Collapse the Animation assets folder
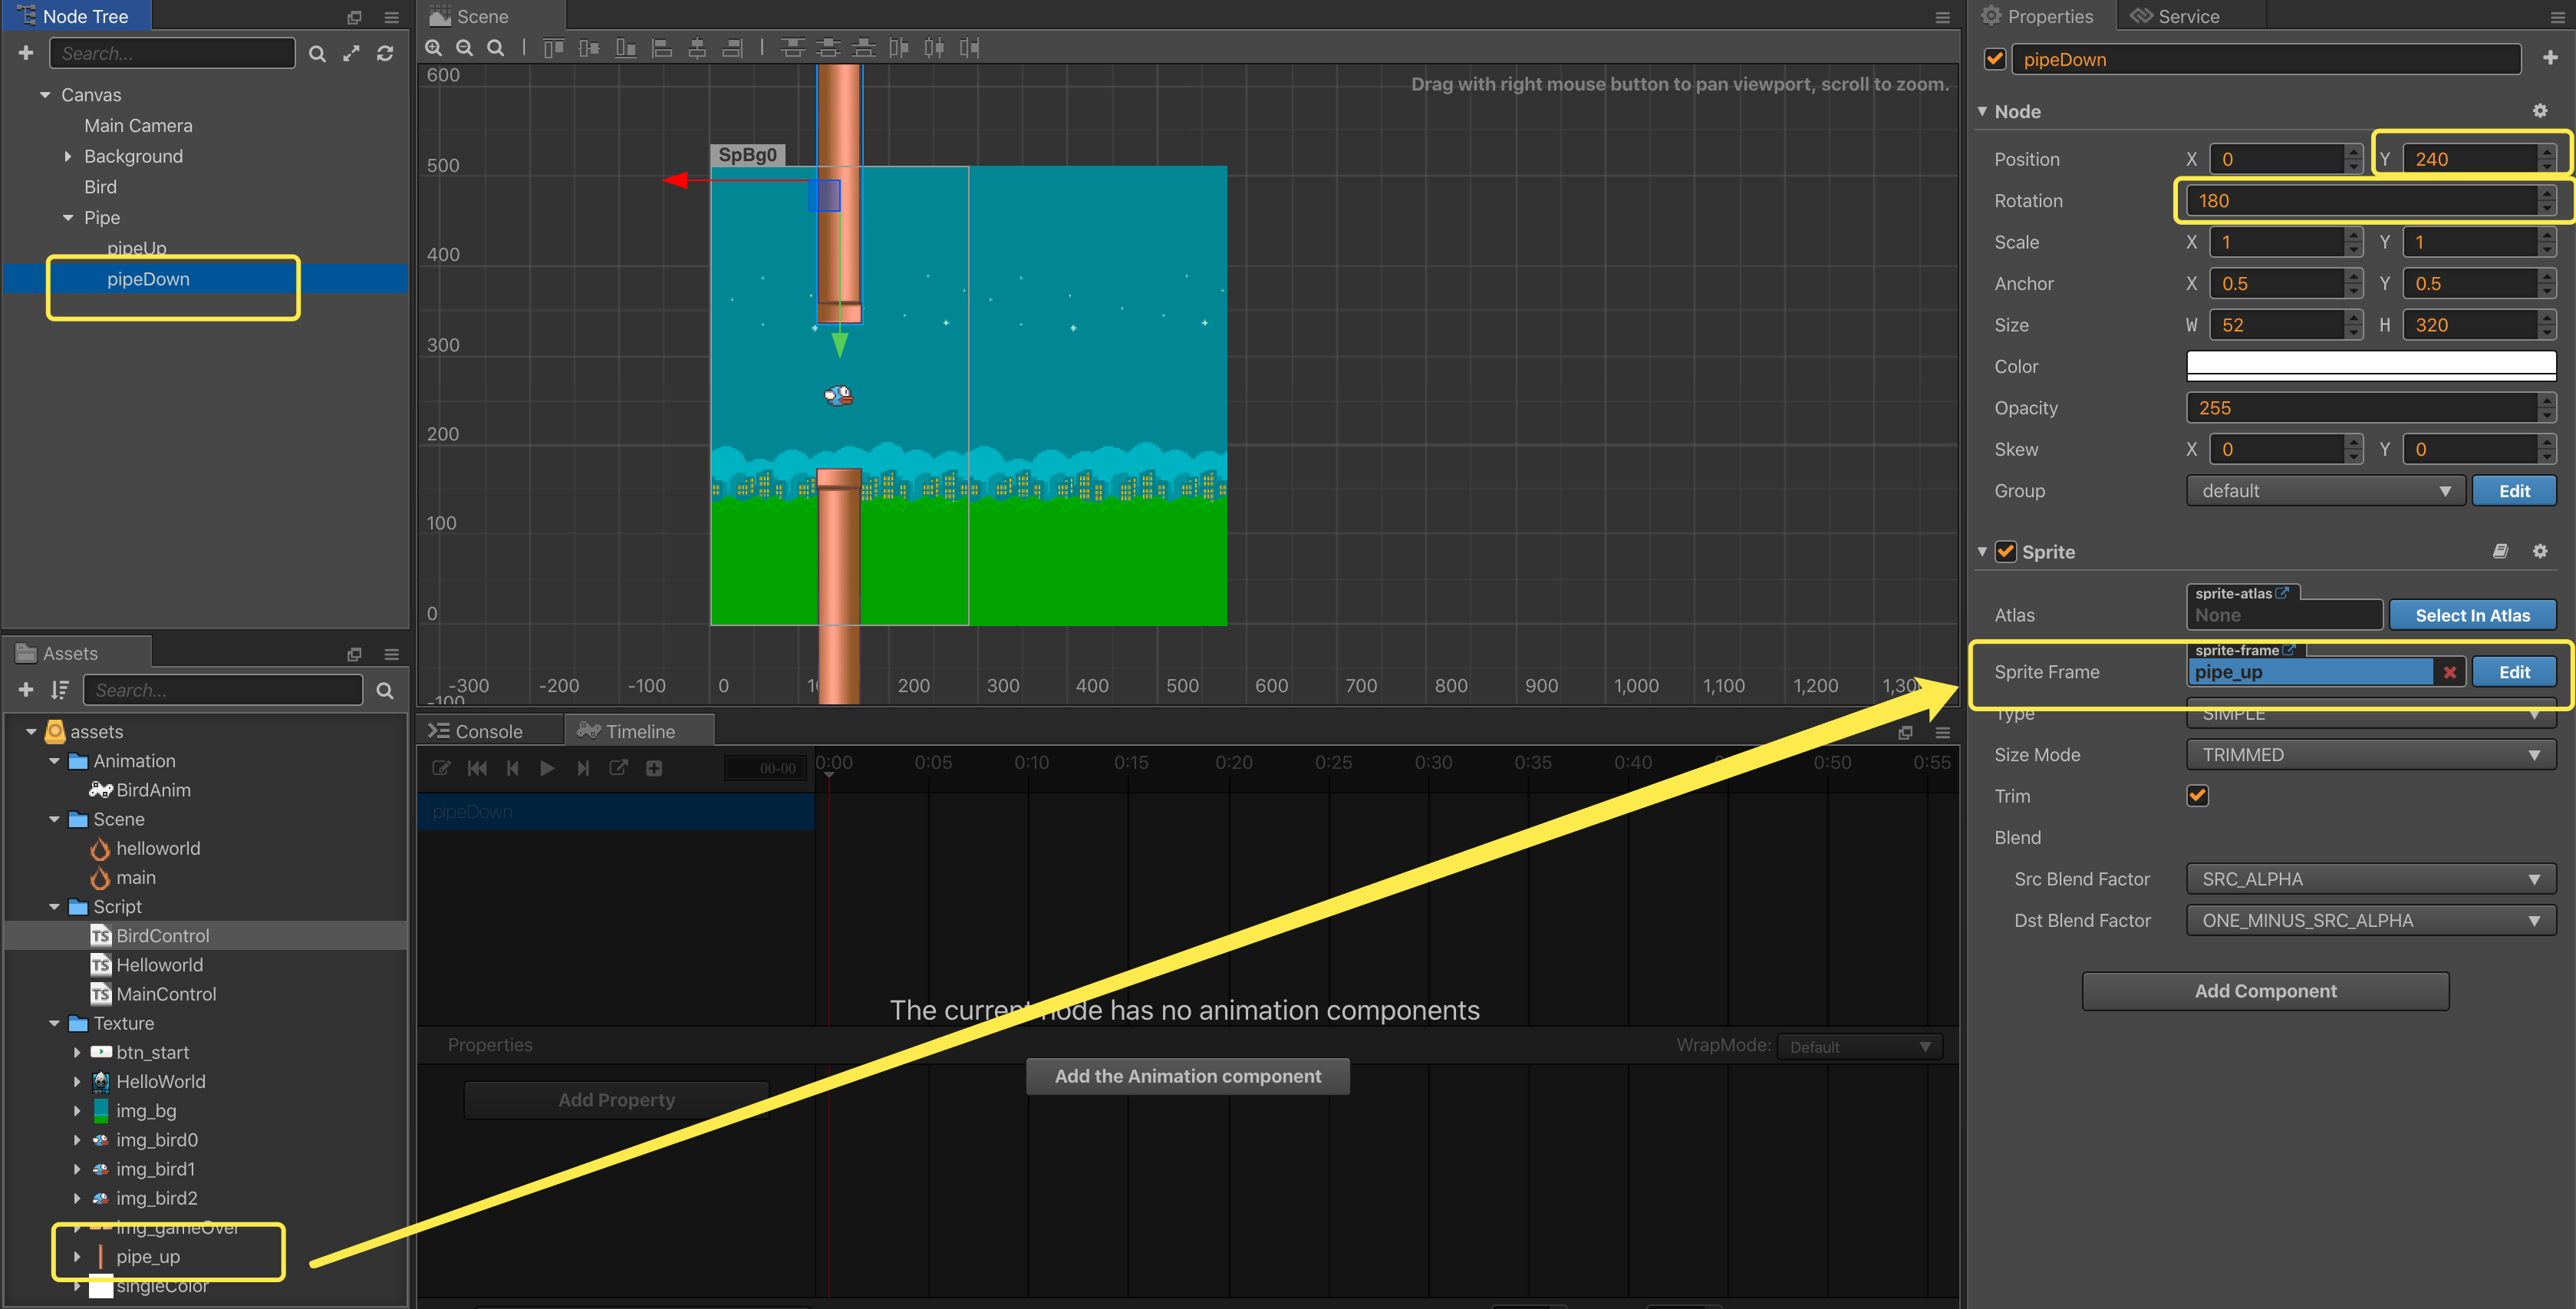 pos(54,761)
